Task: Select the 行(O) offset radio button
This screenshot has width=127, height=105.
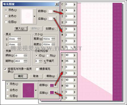Action: tap(36, 56)
